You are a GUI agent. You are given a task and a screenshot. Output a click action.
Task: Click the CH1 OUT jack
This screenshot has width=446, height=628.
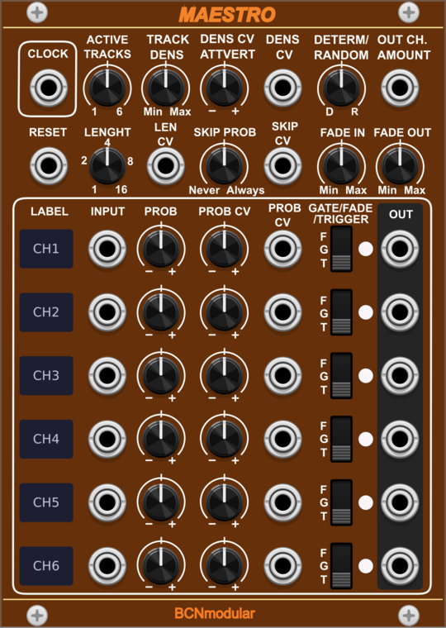tap(400, 249)
